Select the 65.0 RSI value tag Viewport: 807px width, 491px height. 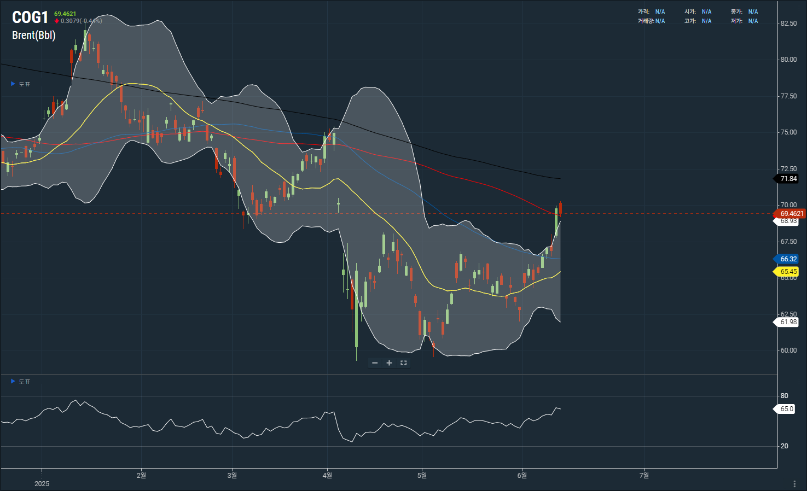coord(786,409)
